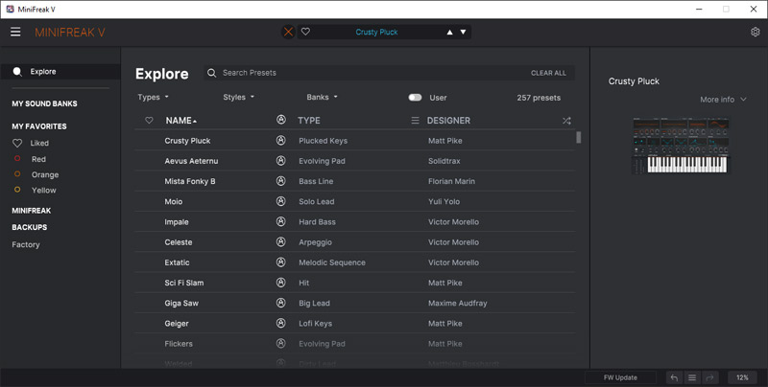Expand the Types filter dropdown
The width and height of the screenshot is (768, 387).
[153, 98]
